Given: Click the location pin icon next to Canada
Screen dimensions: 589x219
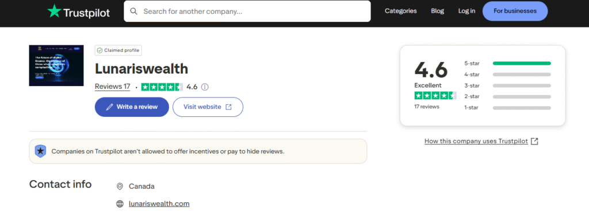Looking at the screenshot, I should (x=120, y=186).
